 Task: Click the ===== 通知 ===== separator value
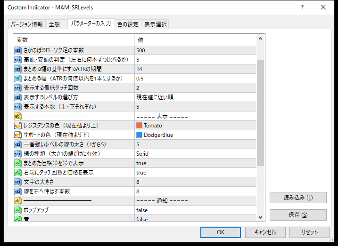pos(162,201)
